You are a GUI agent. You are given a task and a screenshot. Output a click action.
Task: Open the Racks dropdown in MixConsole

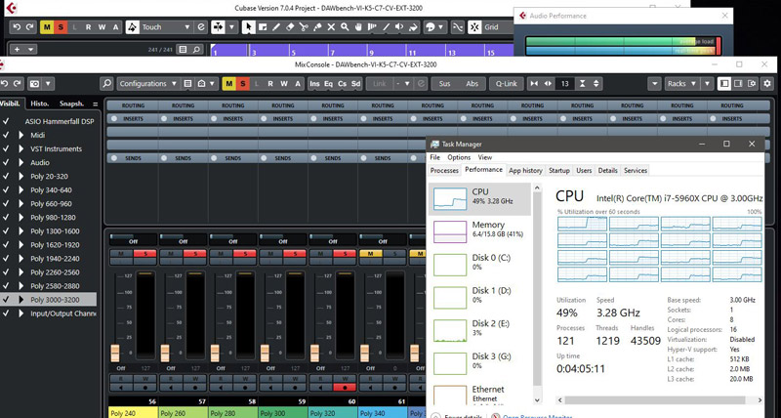point(681,84)
